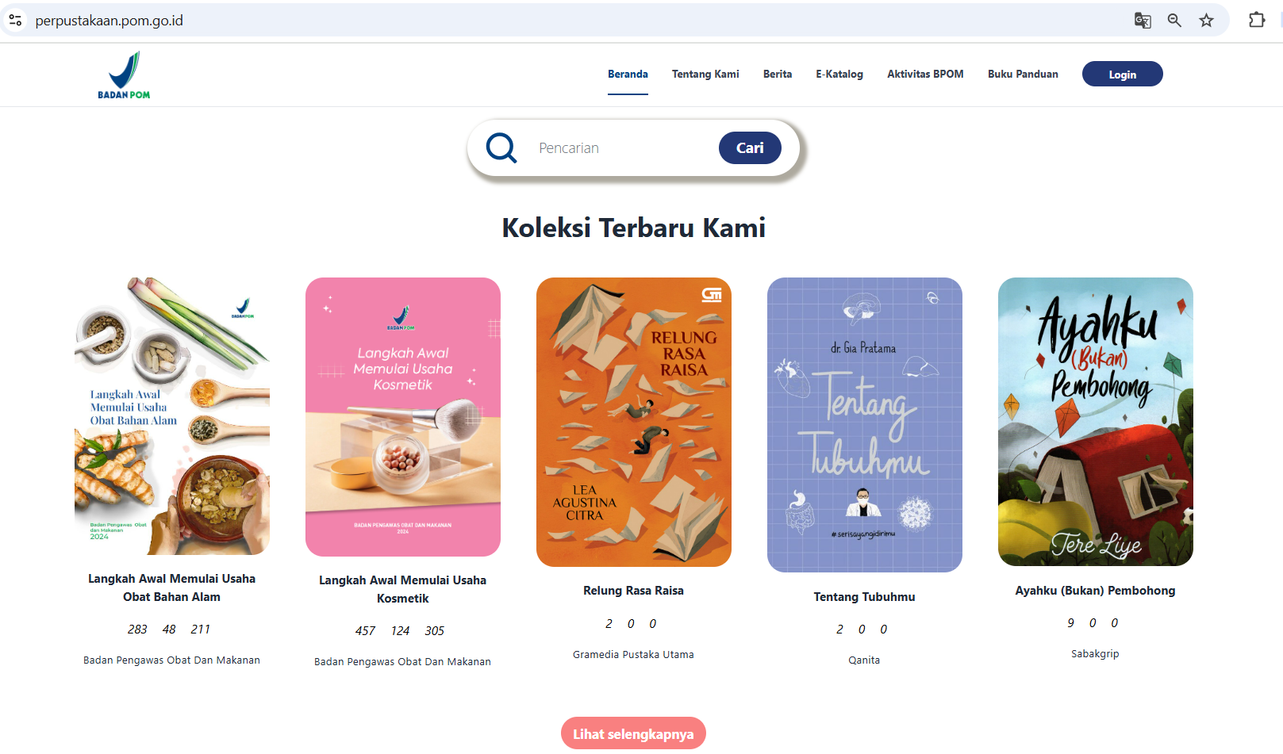Click the Login button
This screenshot has width=1283, height=754.
[x=1123, y=74]
